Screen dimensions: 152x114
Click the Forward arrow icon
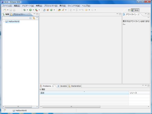(92, 10)
